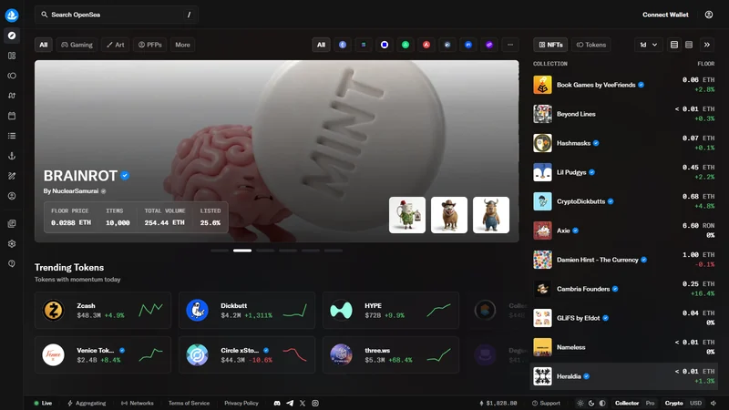
Task: Filter by purple Polygon chain icon
Action: pos(489,45)
